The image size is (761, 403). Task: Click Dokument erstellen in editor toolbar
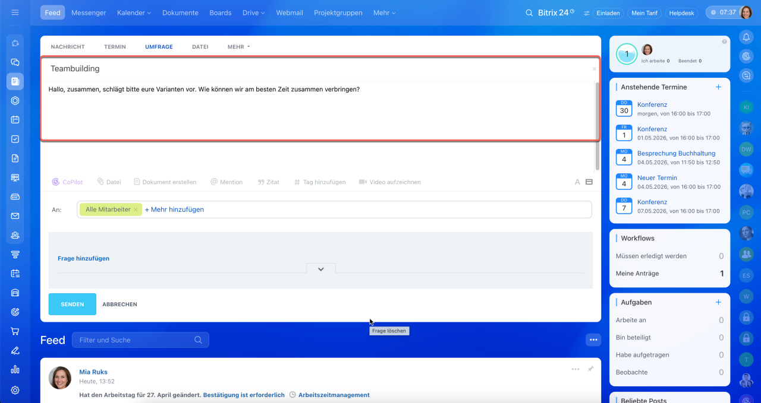click(165, 182)
